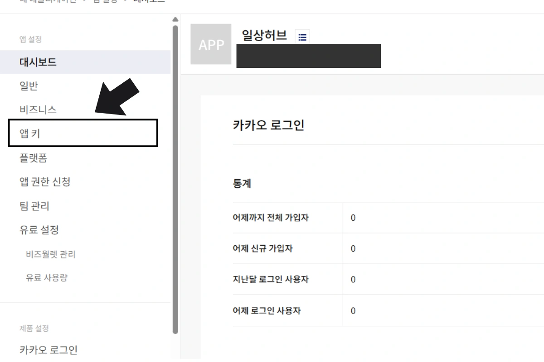Screen dimensions: 544x362
Task: Select the 유료 사용량 submenu item
Action: [x=47, y=278]
